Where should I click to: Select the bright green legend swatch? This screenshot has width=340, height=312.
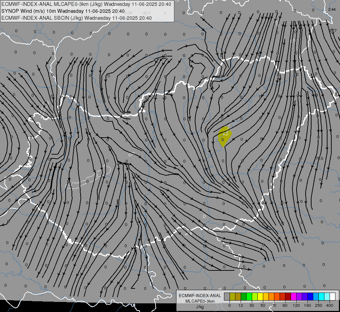click(x=249, y=296)
